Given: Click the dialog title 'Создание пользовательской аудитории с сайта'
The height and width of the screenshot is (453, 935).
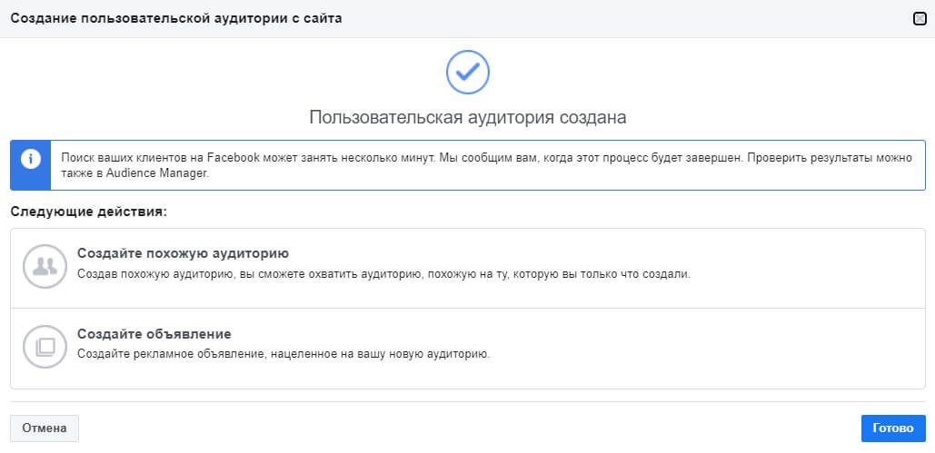Looking at the screenshot, I should 176,18.
